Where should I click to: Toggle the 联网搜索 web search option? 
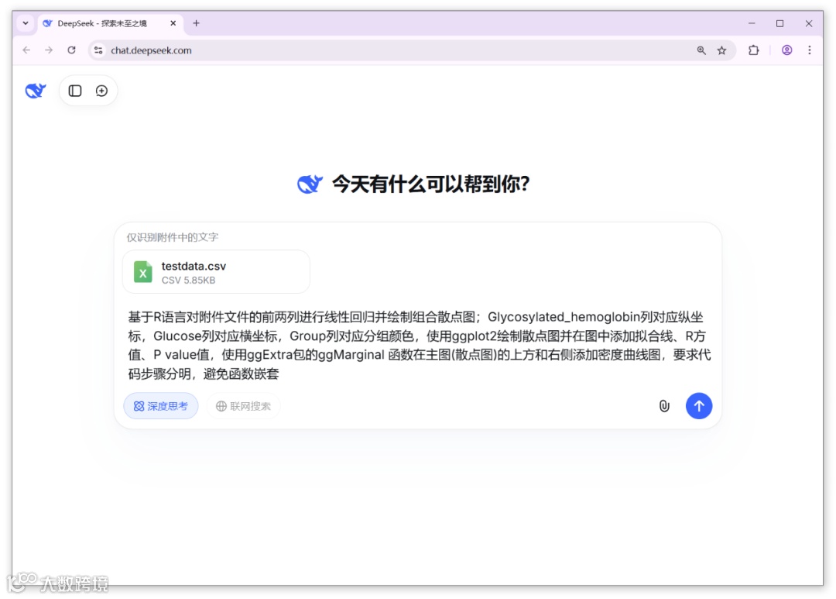244,406
